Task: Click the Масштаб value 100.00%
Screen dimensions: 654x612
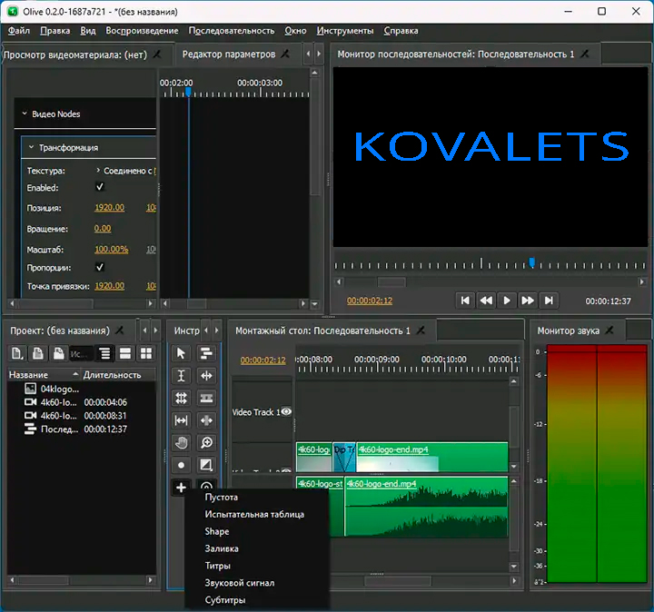Action: click(112, 249)
